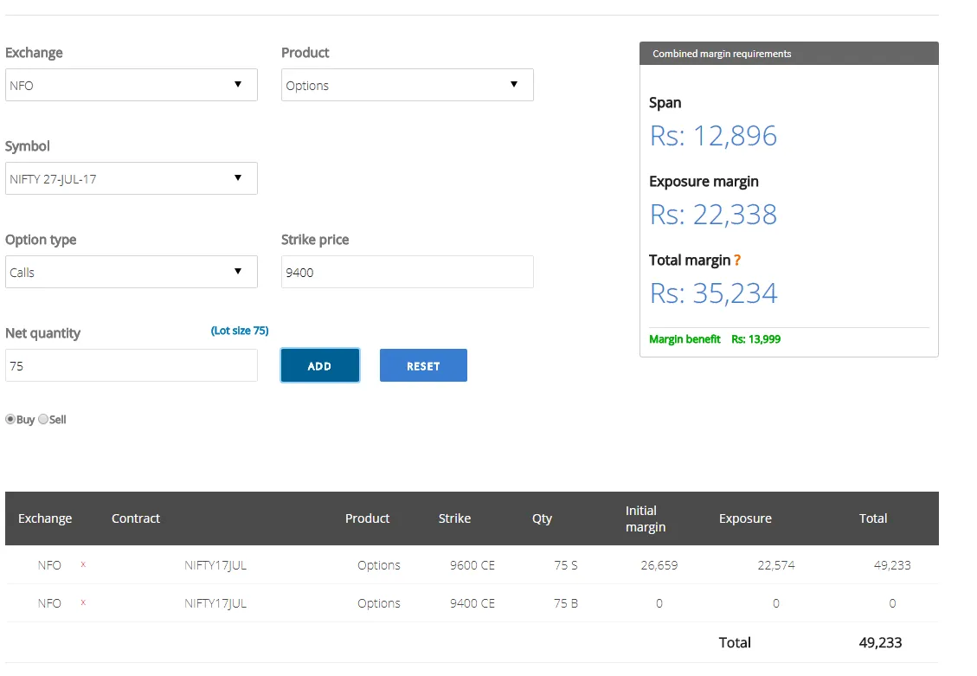Open the Product dropdown
This screenshot has height=676, width=977.
pos(407,84)
